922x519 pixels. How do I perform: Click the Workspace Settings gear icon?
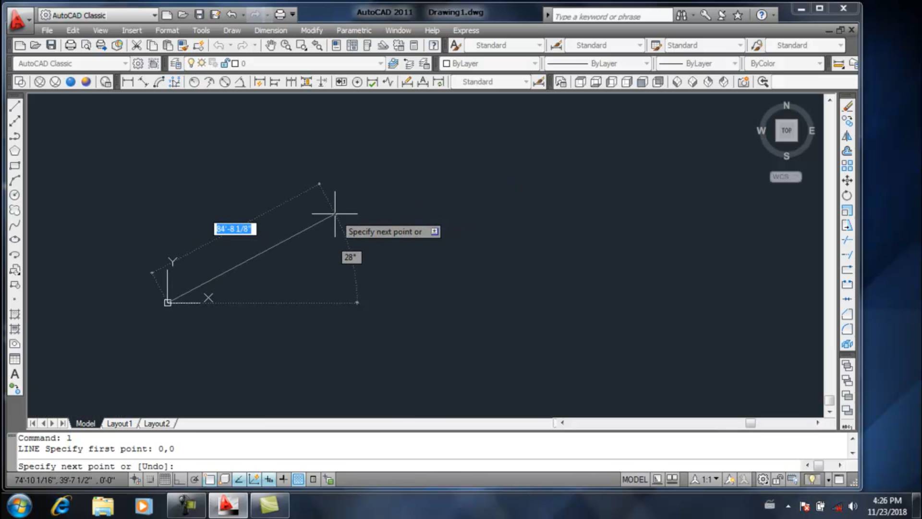(138, 63)
